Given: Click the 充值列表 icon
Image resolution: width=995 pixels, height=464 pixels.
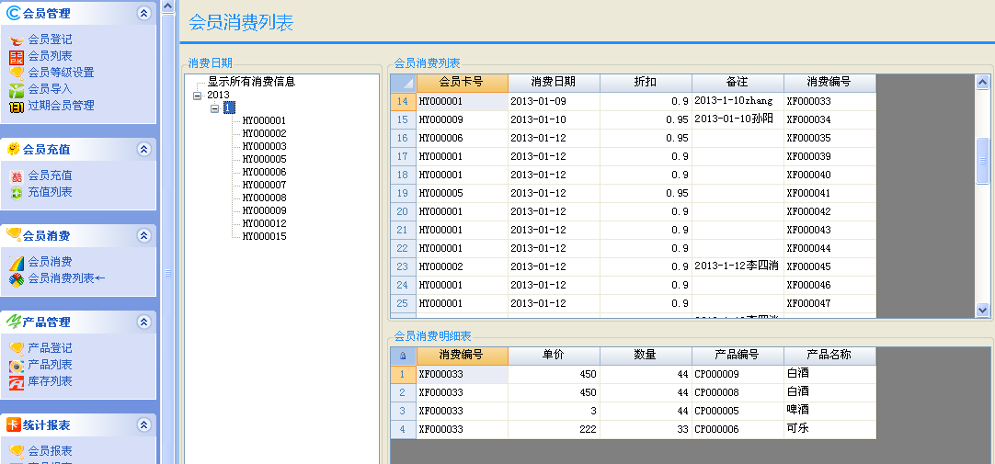Looking at the screenshot, I should (16, 192).
